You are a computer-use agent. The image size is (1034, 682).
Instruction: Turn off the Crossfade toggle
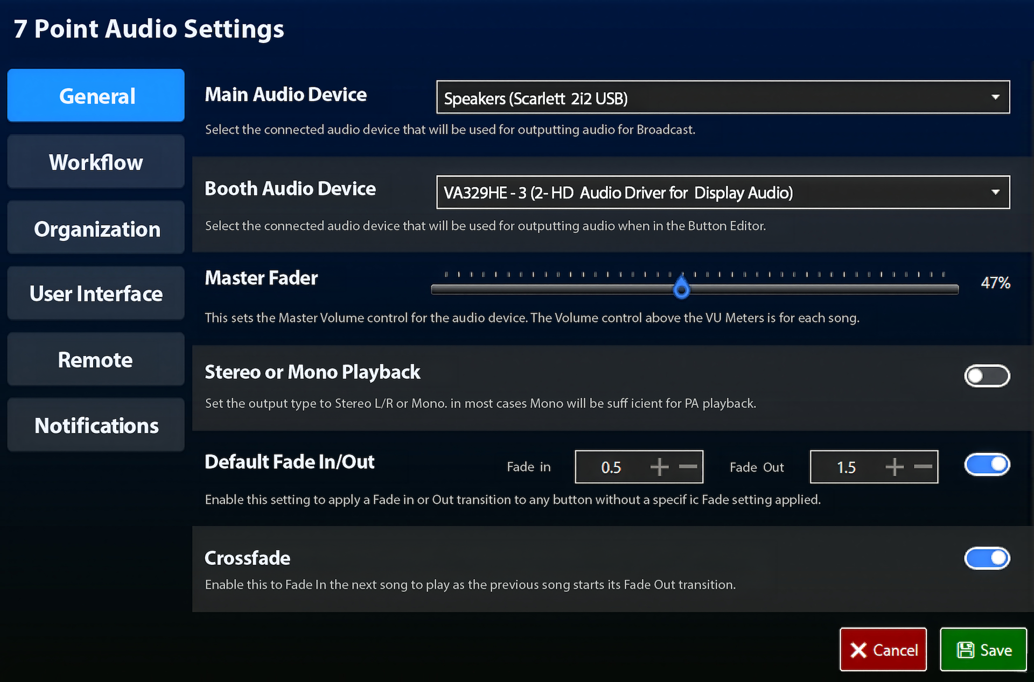pos(987,558)
